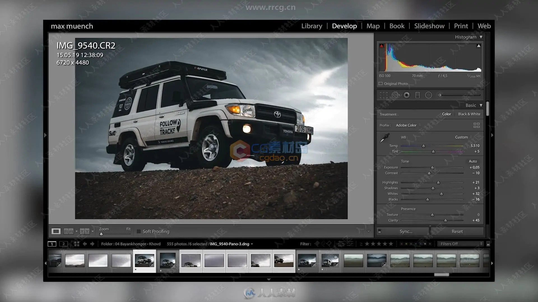Toggle shadow clipping indicator in histogram
Image resolution: width=538 pixels, height=302 pixels.
click(381, 46)
